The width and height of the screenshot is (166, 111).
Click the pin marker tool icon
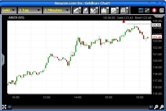[85, 10]
